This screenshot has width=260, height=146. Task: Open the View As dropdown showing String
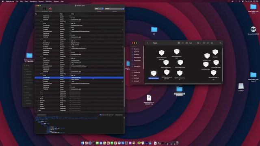click(x=115, y=9)
